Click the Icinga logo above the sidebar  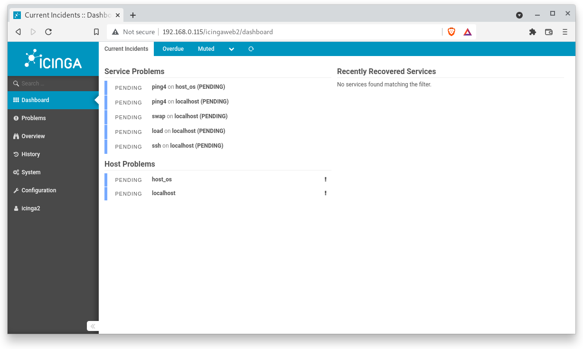tap(52, 59)
